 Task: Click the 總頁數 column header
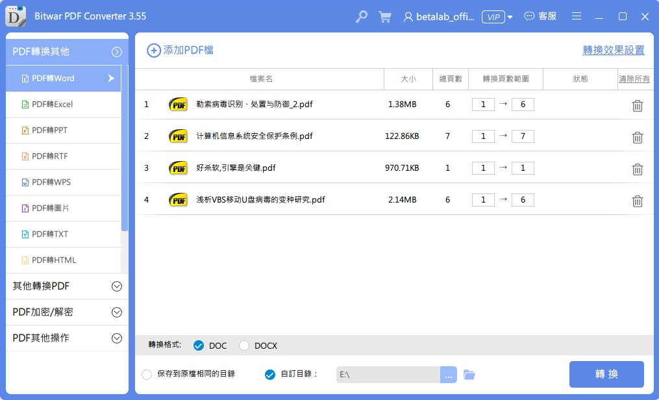pos(451,79)
